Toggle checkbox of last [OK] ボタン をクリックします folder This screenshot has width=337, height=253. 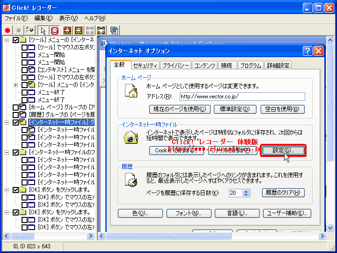15,212
